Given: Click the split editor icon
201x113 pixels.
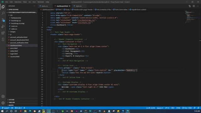Looking at the screenshot, I should click(194, 6).
